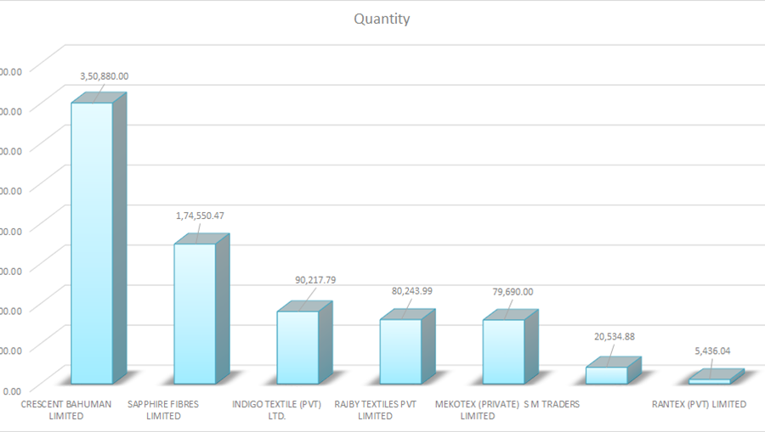765x432 pixels.
Task: Click the data label 20,534.88
Action: point(615,337)
